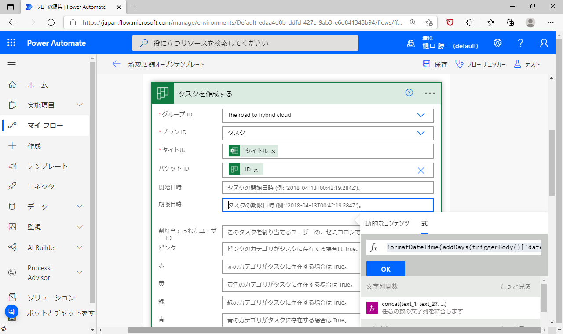The width and height of the screenshot is (563, 334).
Task: Select concat(text_1, text_2?, ...) function
Action: (x=450, y=308)
